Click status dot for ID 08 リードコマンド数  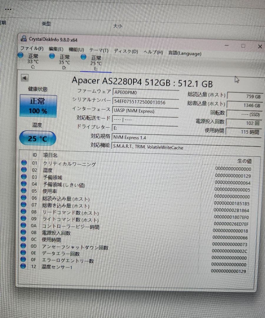[x=24, y=211]
